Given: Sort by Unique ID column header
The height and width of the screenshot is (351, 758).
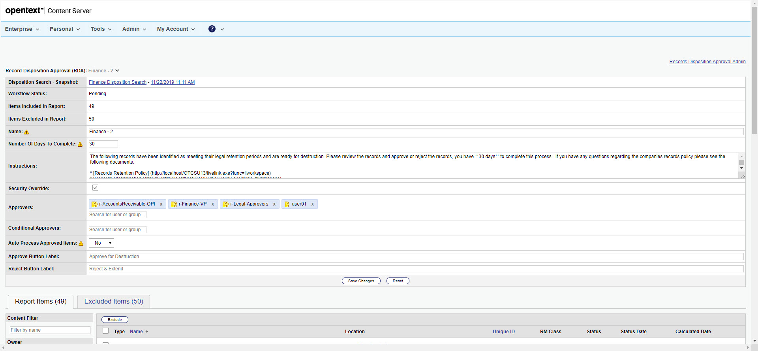Looking at the screenshot, I should (504, 332).
